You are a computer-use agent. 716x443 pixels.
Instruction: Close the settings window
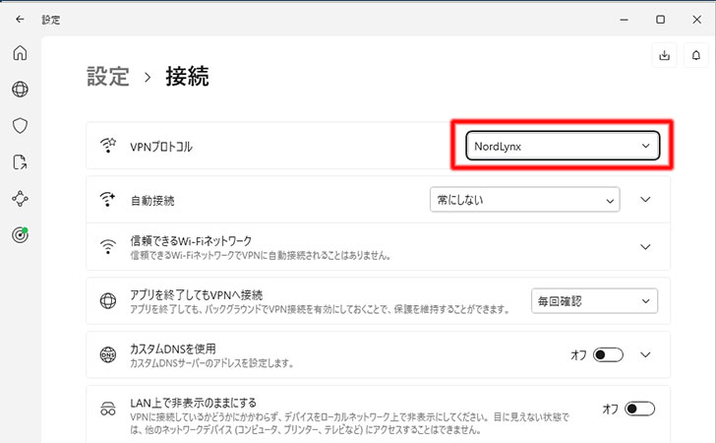696,20
